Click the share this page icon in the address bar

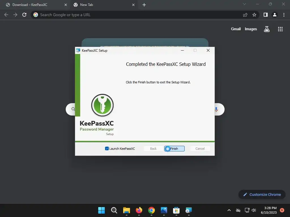[x=245, y=15]
